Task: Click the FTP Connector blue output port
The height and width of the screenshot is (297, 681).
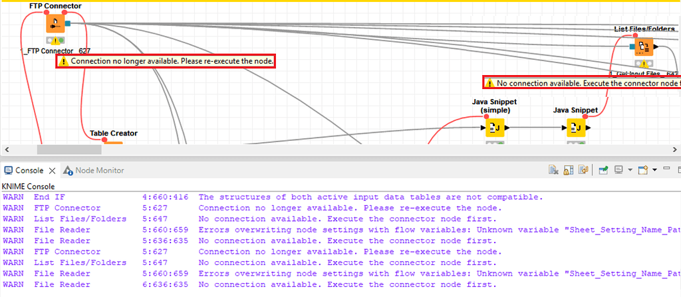Action: tap(68, 23)
